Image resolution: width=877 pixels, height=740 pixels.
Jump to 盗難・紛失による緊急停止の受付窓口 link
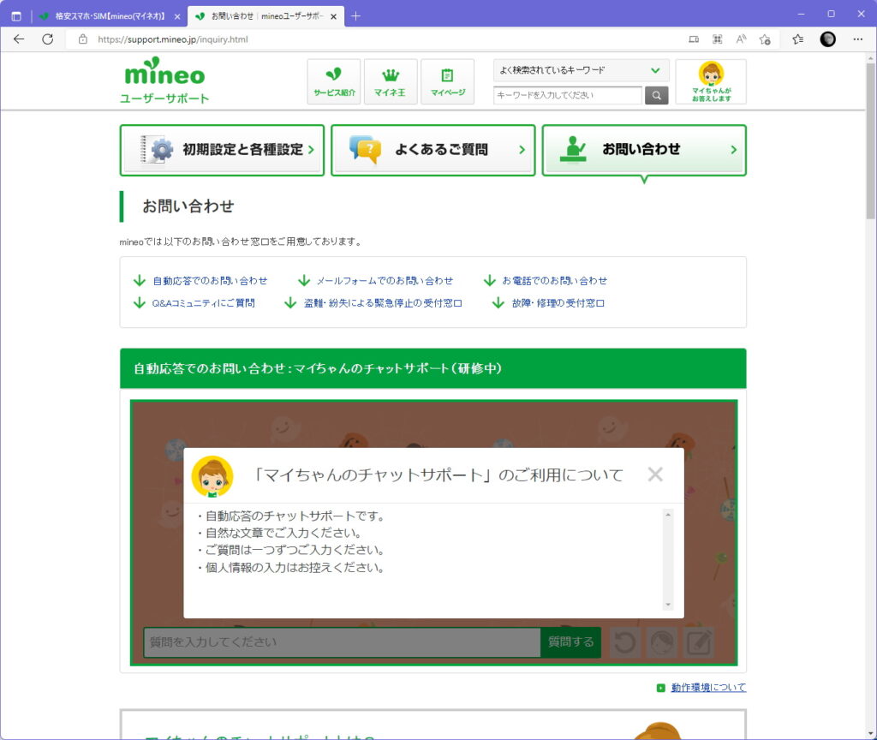click(383, 302)
